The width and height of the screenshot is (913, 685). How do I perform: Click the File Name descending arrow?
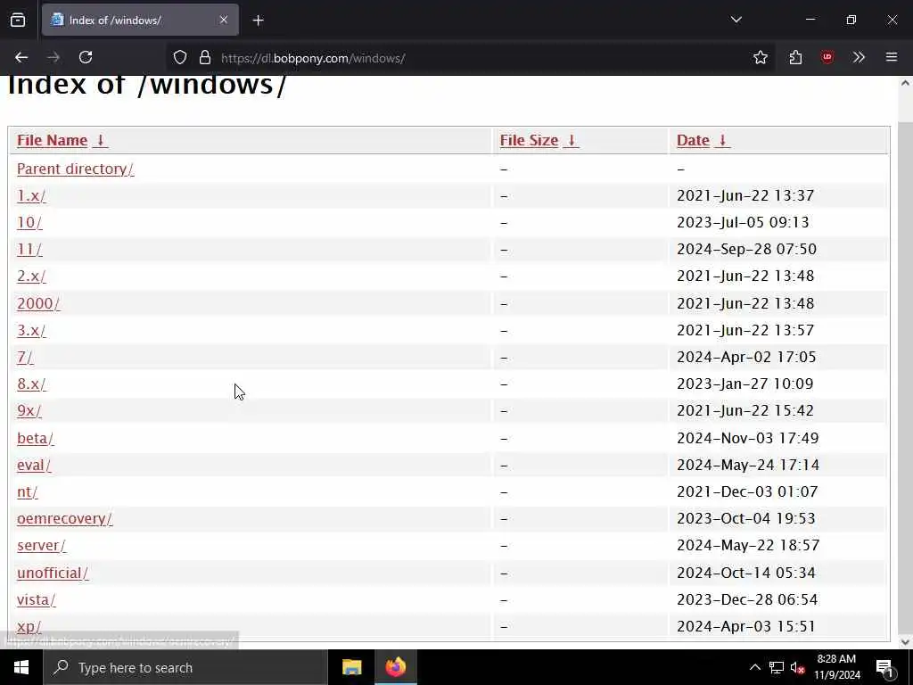(100, 140)
